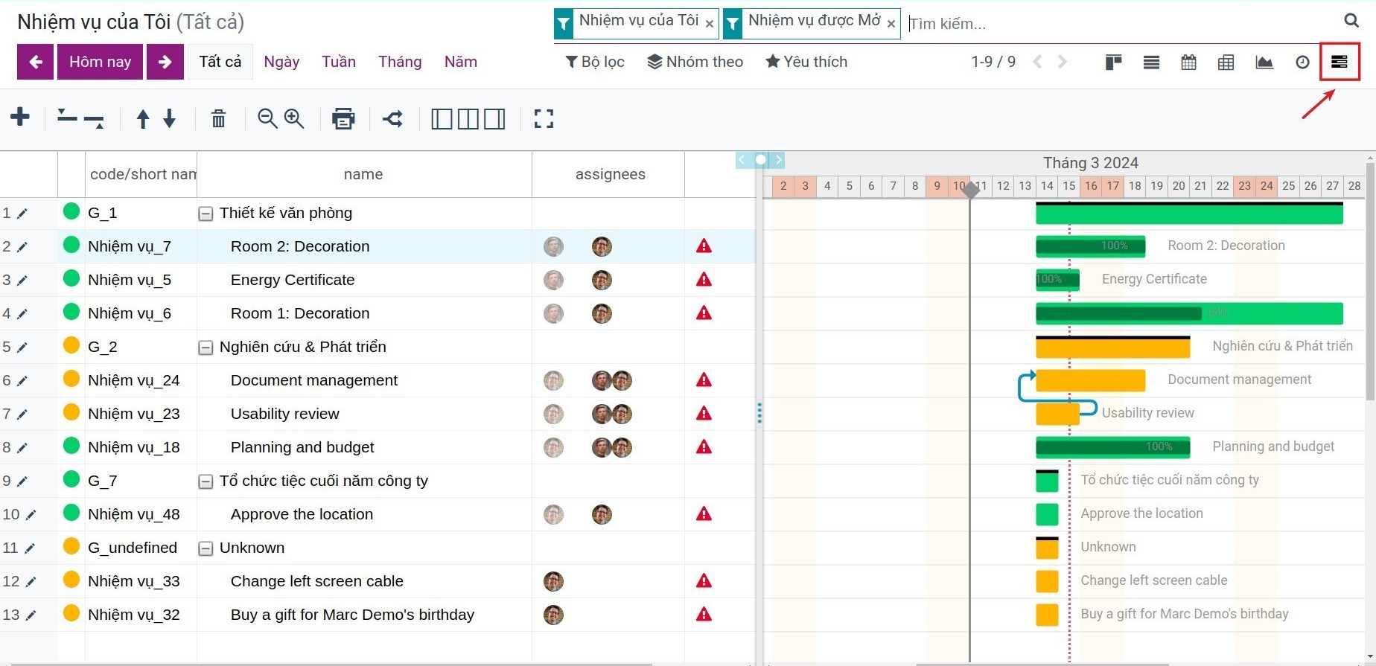The image size is (1376, 666).
Task: Switch to the activity clock view
Action: tap(1302, 62)
